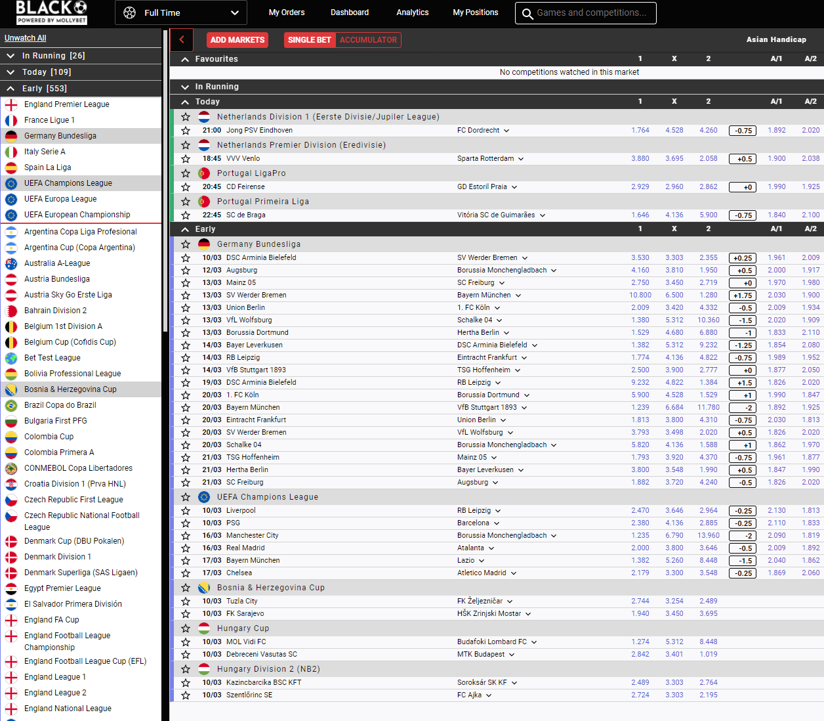Open the Dashboard menu
The image size is (824, 721).
(x=350, y=12)
